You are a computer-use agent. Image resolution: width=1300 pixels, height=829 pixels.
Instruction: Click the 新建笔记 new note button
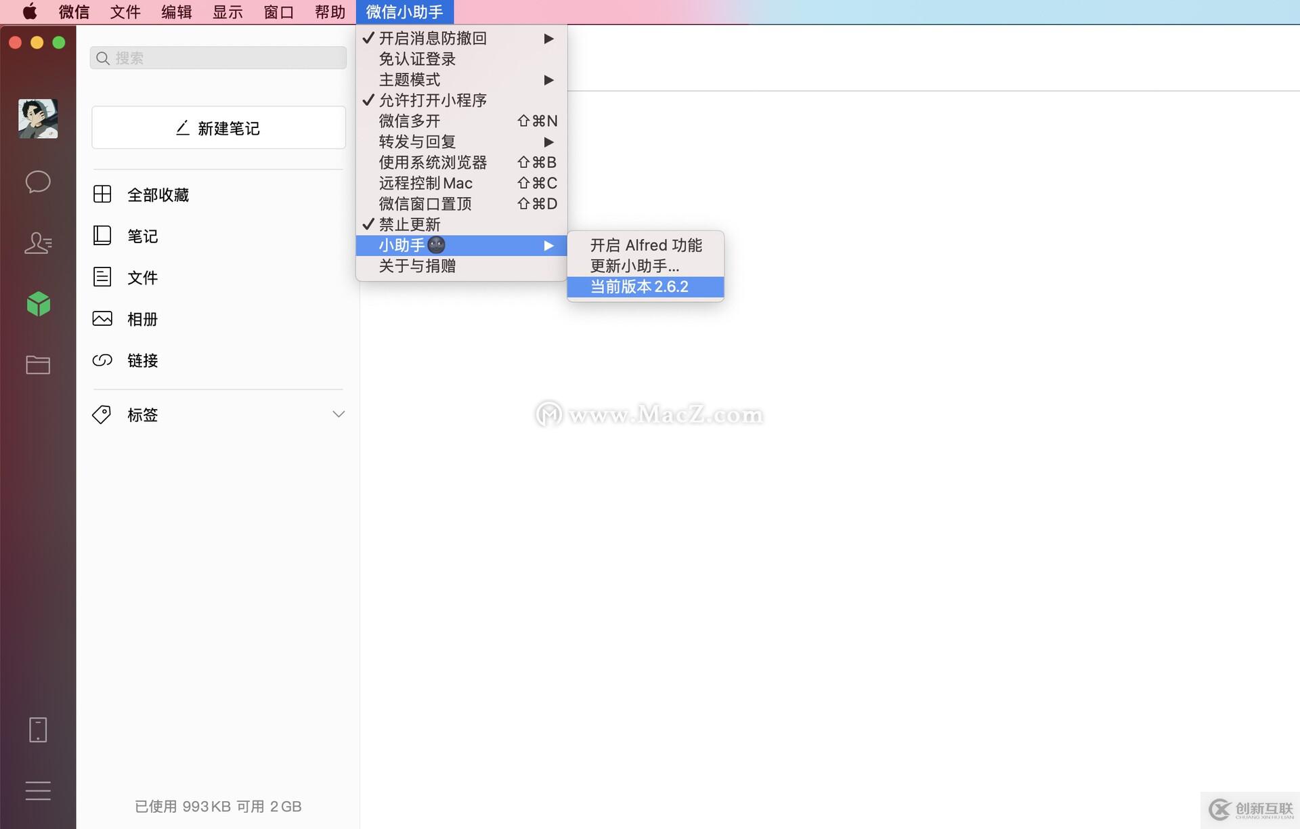click(x=218, y=127)
